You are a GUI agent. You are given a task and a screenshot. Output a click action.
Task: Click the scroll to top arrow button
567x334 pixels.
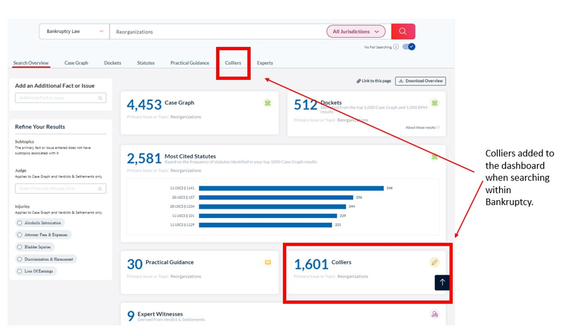(x=442, y=282)
